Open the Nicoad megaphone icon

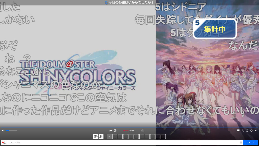pyautogui.click(x=101, y=136)
